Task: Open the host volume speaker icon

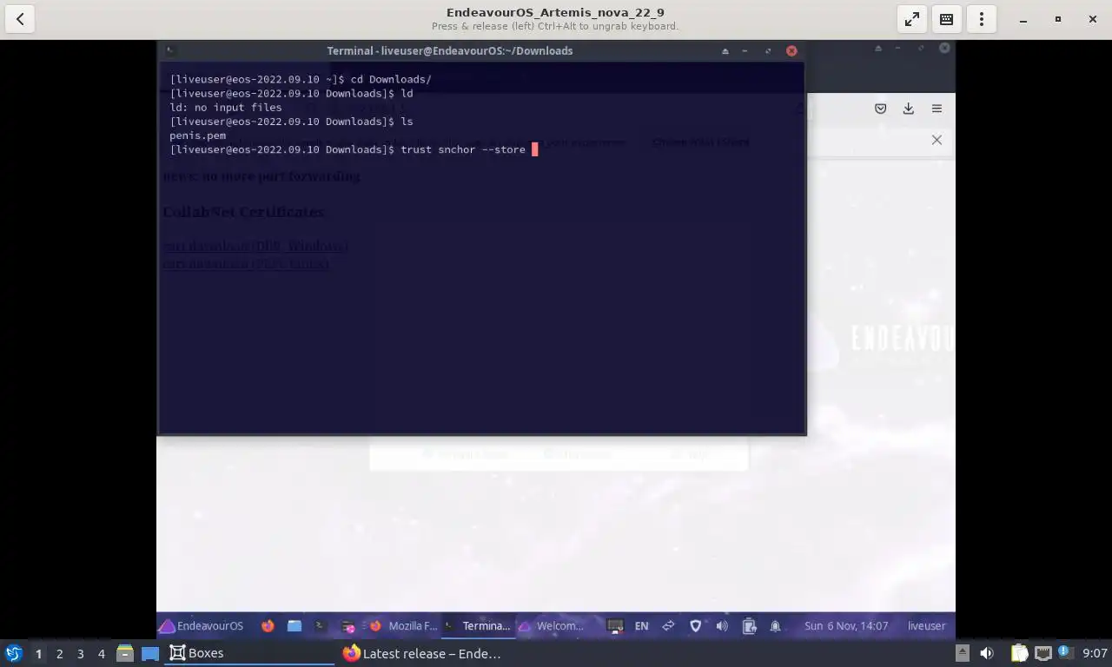Action: (x=987, y=653)
